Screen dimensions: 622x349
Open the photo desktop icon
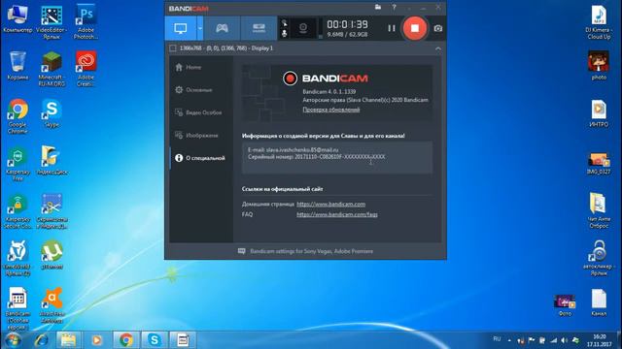click(x=599, y=66)
